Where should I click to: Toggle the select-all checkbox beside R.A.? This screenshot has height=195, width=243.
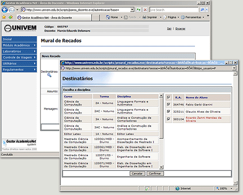pos(168,97)
